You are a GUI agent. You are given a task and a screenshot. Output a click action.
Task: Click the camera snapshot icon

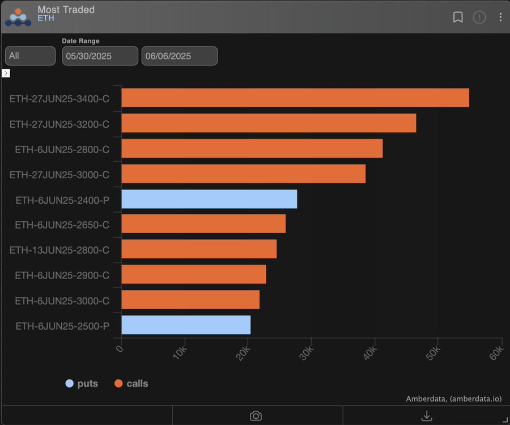[256, 416]
